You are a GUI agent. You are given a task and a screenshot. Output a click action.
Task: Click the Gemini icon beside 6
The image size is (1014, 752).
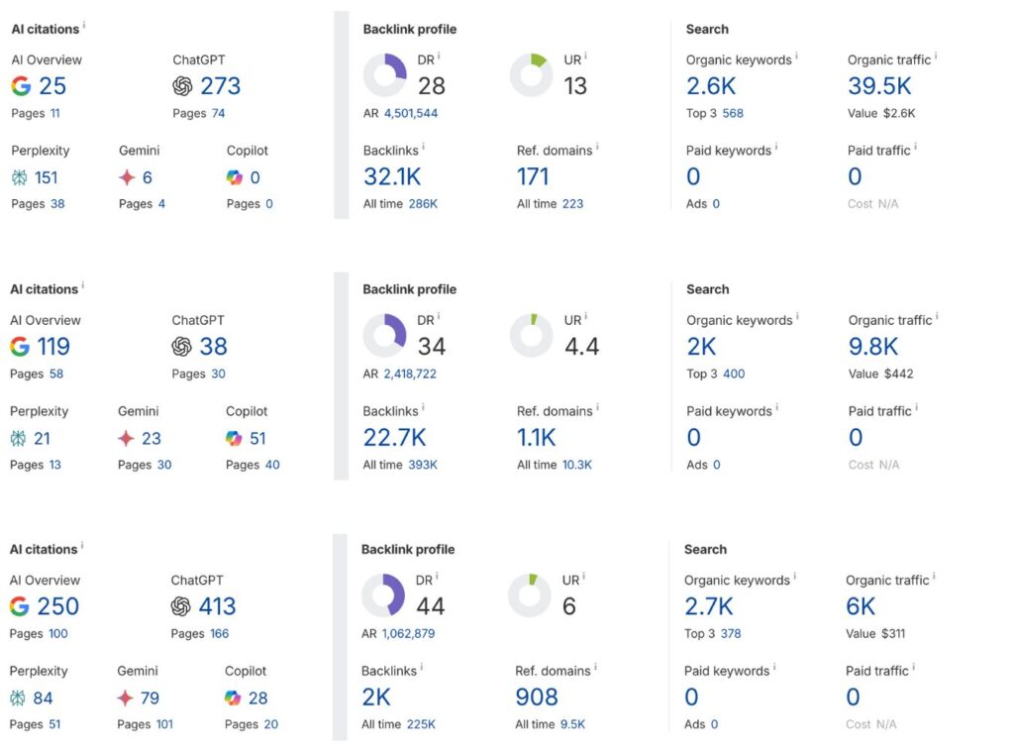click(x=127, y=177)
